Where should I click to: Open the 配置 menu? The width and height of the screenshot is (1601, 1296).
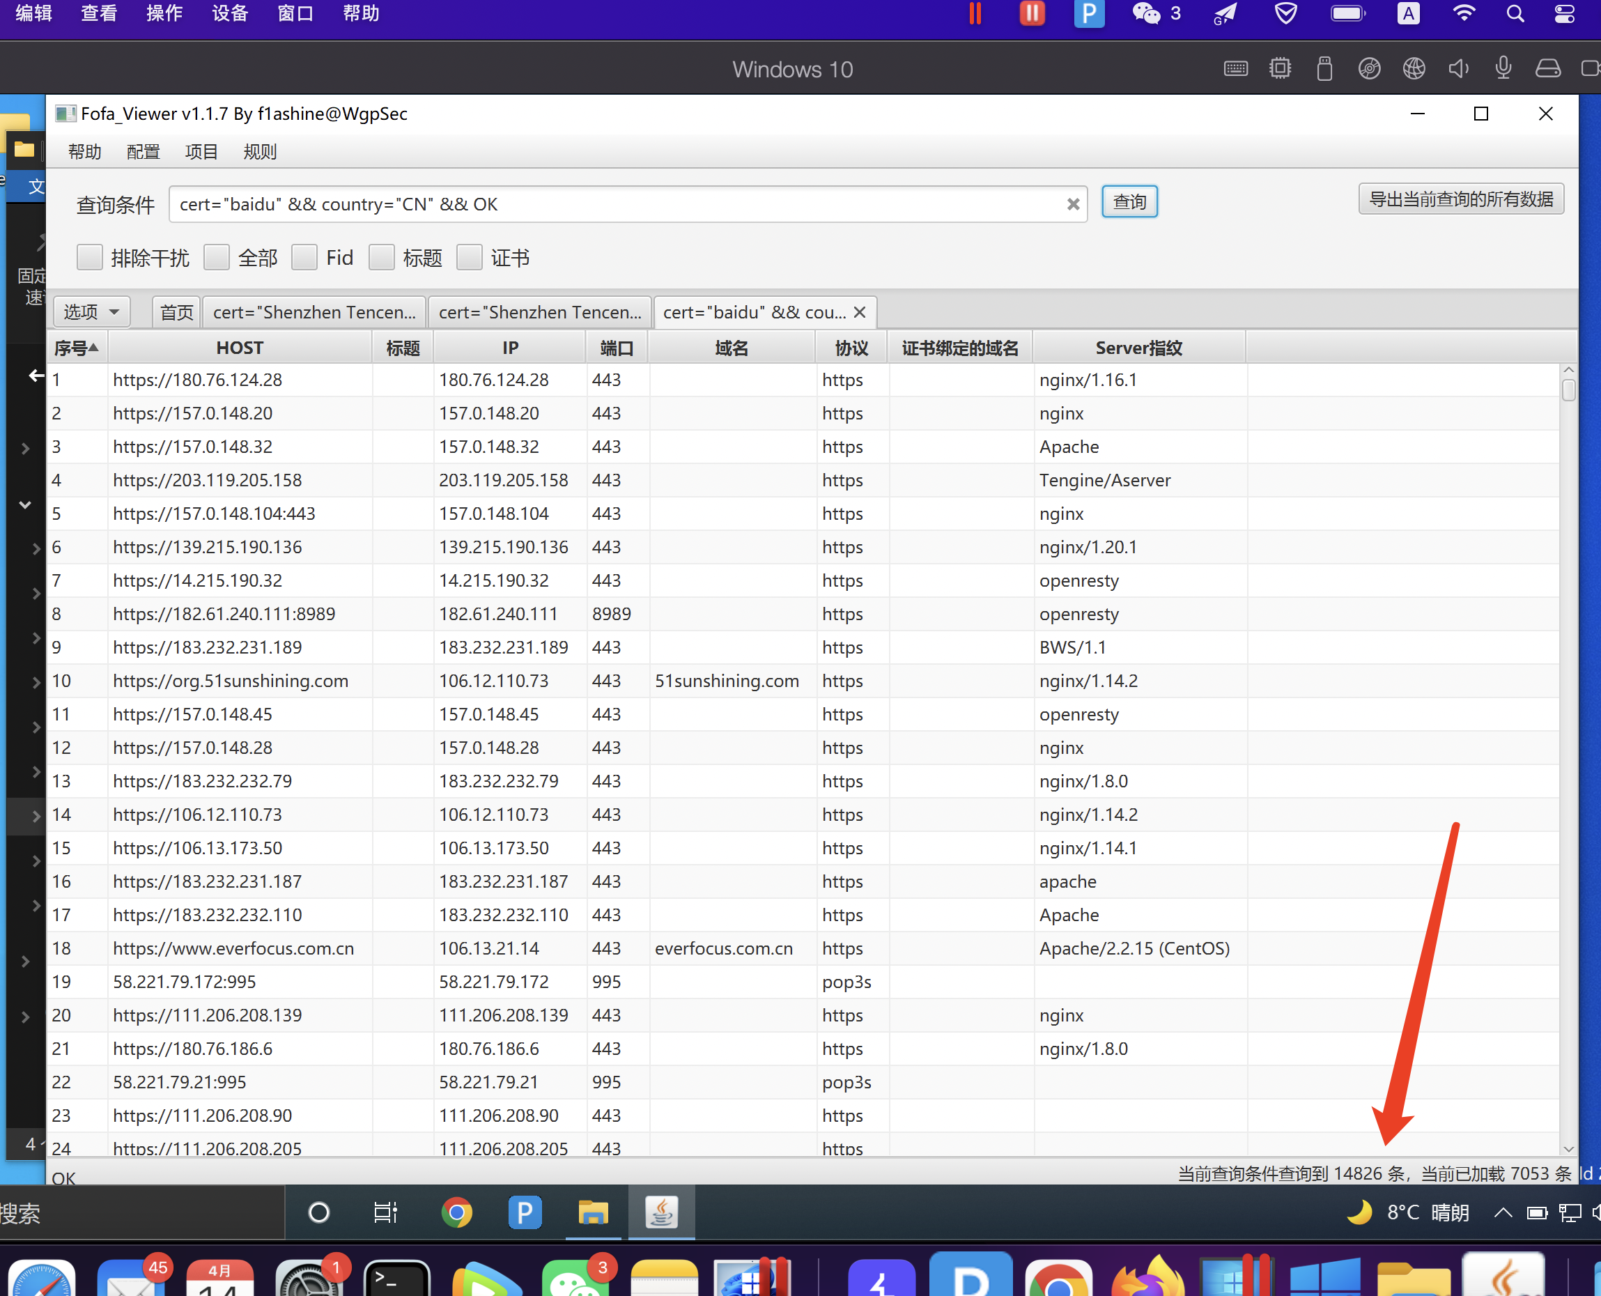[143, 152]
